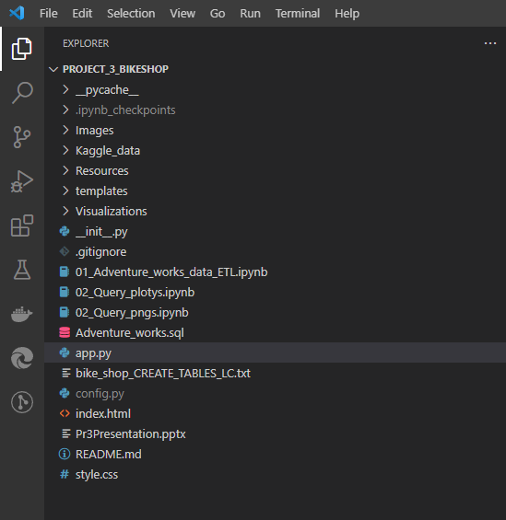Click text file icon of bike_shop_CREATE_TABLES_LC.txt
The width and height of the screenshot is (506, 520).
(66, 373)
